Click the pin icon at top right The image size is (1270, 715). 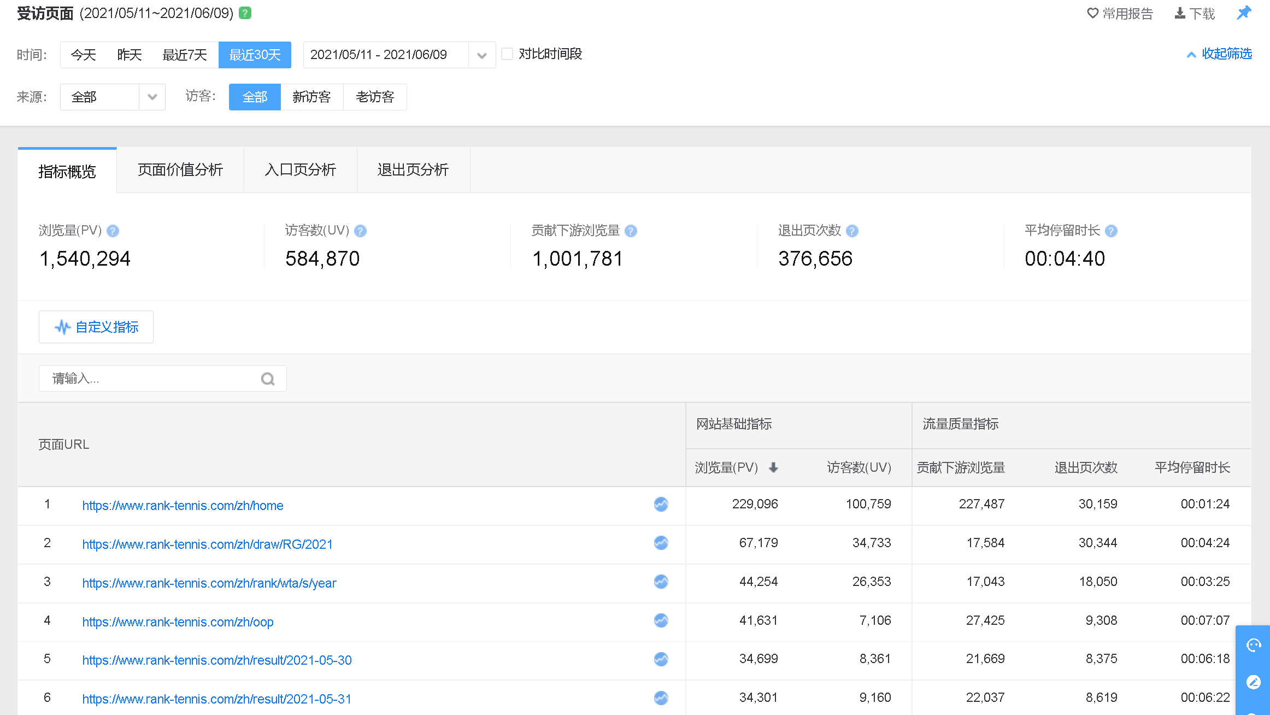1244,13
